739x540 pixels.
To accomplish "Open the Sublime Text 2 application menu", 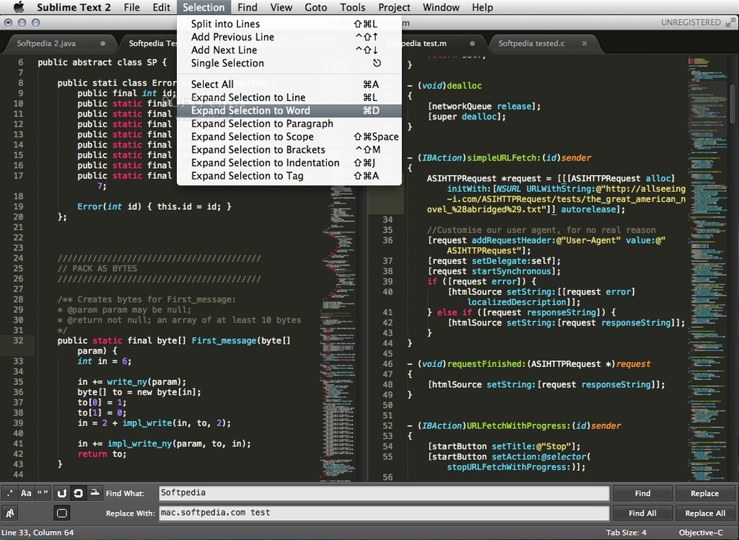I will pos(74,7).
